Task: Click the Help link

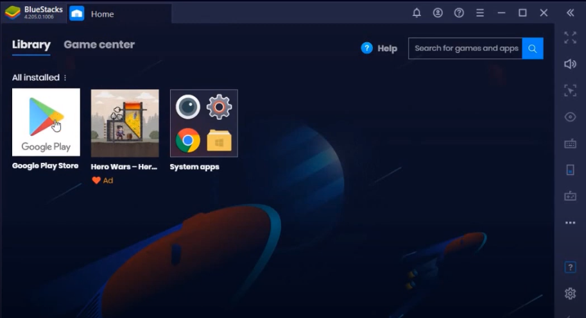Action: [x=387, y=49]
